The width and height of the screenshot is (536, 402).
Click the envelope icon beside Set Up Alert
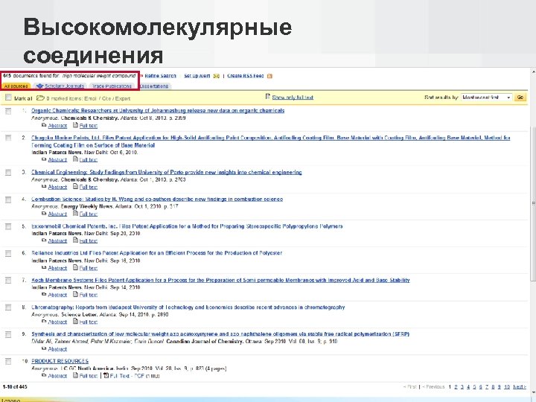pos(216,76)
